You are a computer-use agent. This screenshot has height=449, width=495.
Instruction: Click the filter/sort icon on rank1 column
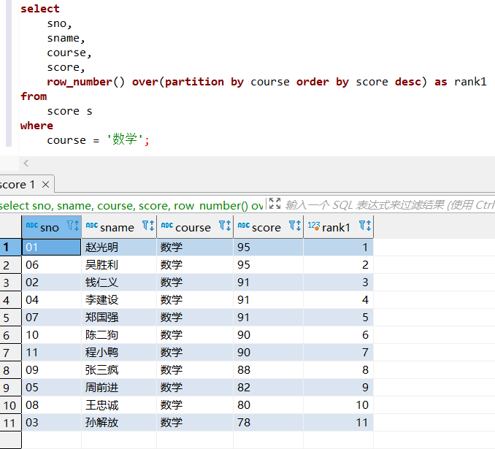click(x=365, y=226)
